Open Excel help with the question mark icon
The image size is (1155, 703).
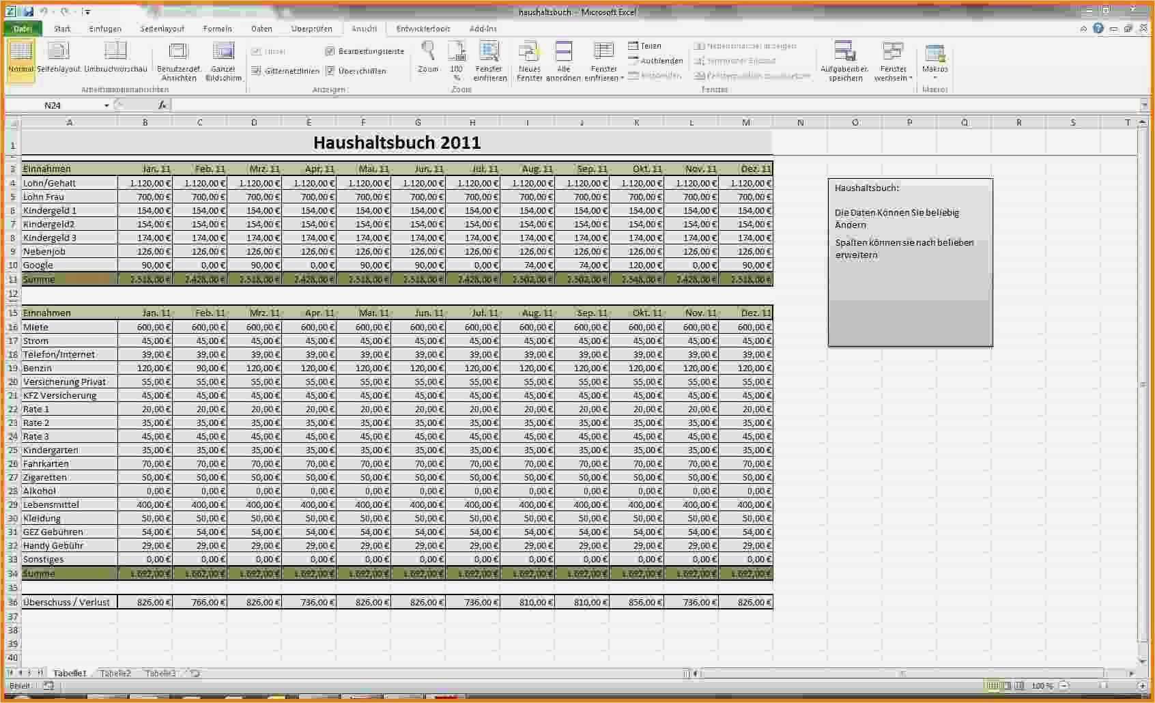(x=1098, y=29)
